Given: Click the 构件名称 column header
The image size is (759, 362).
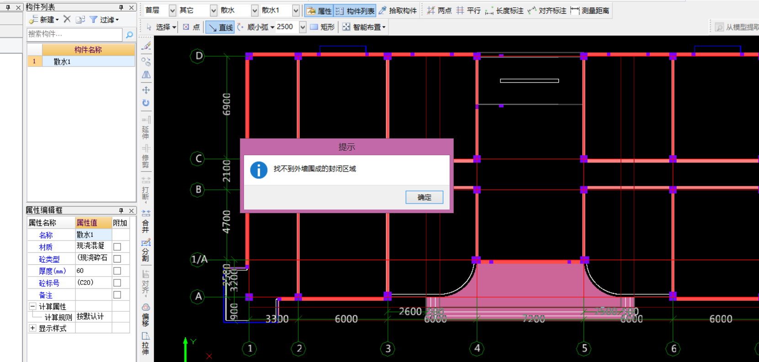Looking at the screenshot, I should tap(88, 50).
